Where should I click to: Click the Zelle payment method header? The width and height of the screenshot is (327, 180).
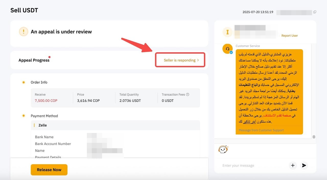pyautogui.click(x=43, y=125)
